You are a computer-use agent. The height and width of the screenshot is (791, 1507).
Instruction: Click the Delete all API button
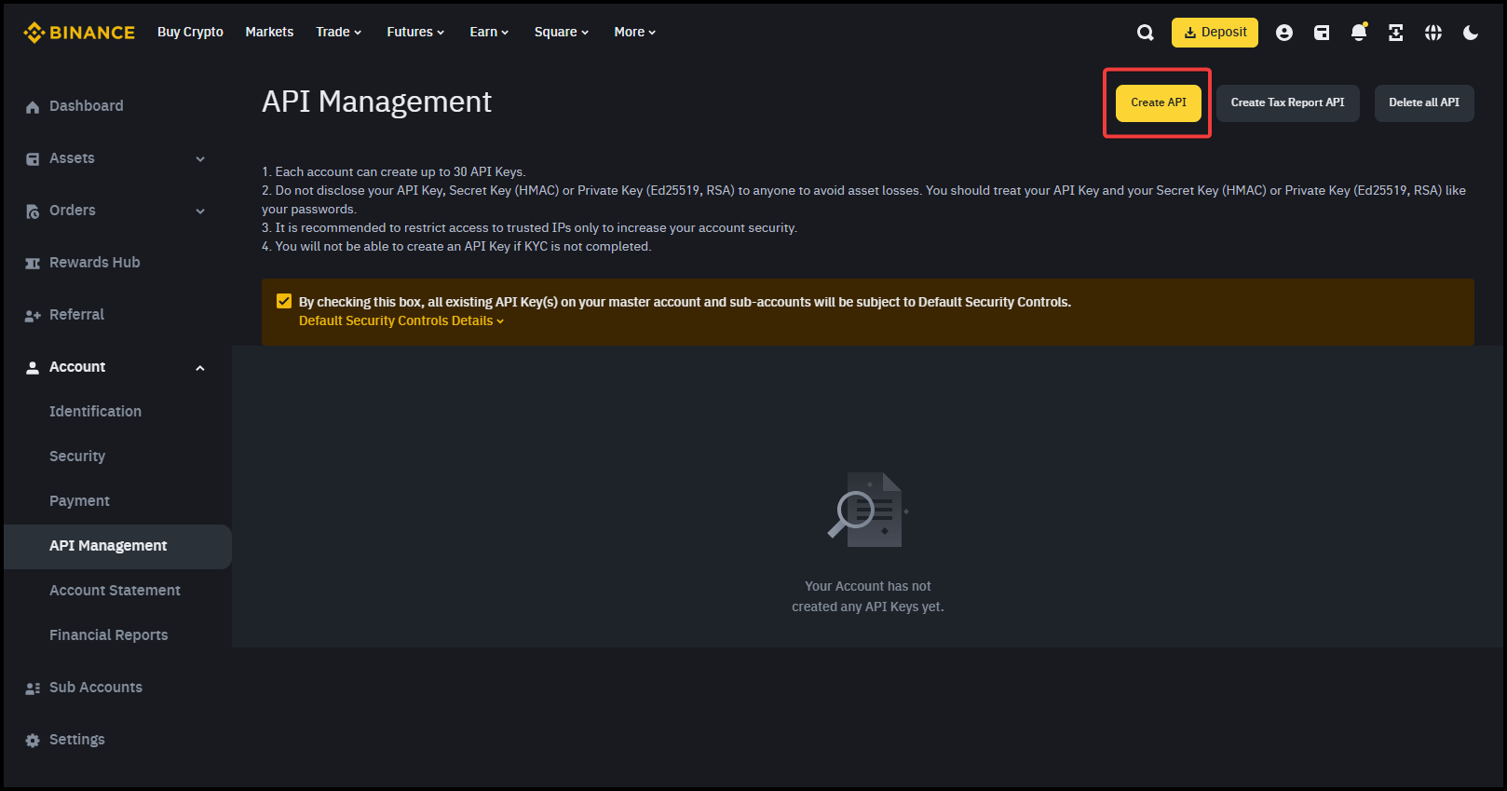coord(1423,102)
